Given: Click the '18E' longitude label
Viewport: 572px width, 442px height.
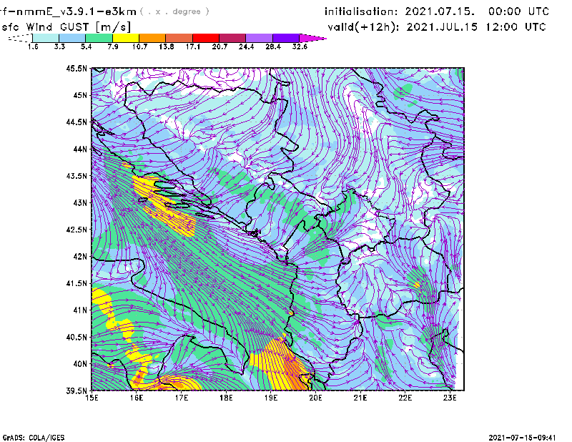Looking at the screenshot, I should (226, 398).
